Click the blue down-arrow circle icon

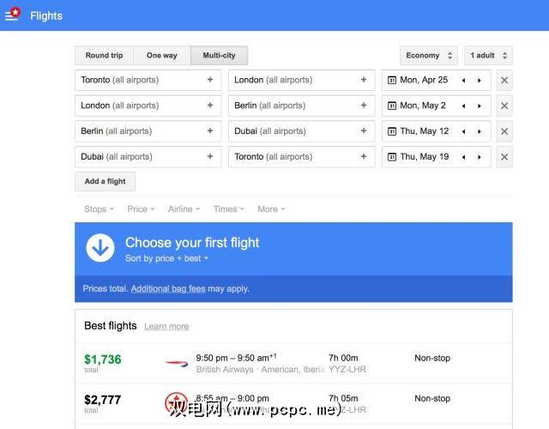click(100, 248)
